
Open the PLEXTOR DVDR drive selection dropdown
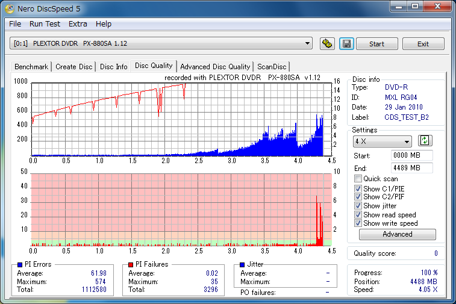(161, 43)
